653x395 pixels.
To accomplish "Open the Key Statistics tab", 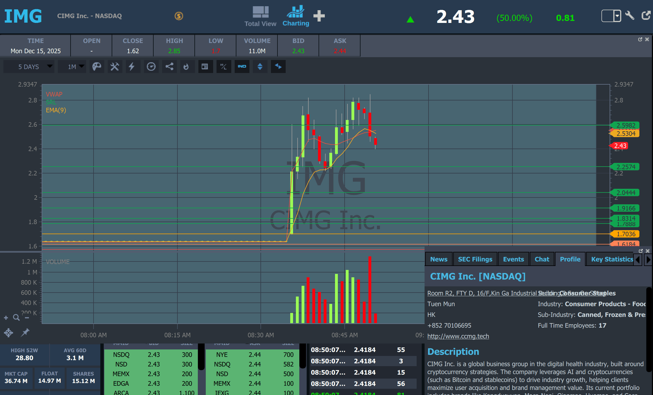I will pos(612,259).
